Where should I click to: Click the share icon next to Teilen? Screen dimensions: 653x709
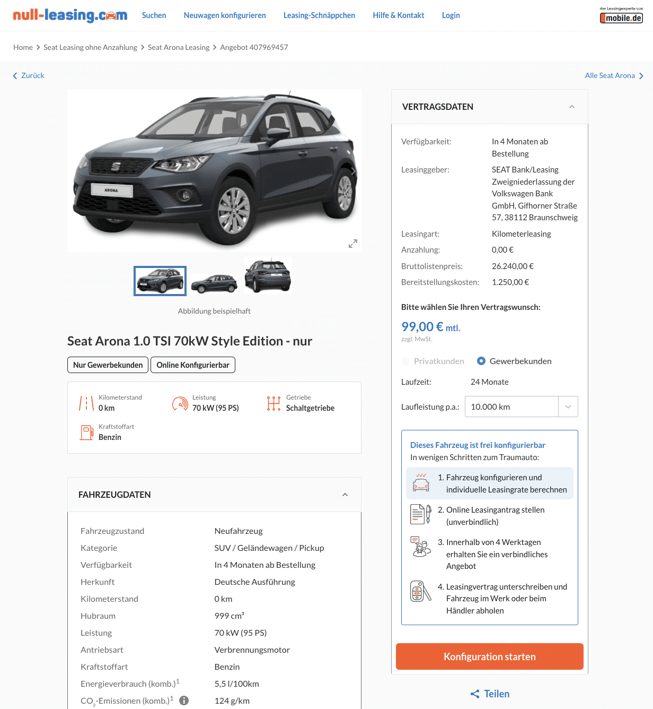click(475, 694)
